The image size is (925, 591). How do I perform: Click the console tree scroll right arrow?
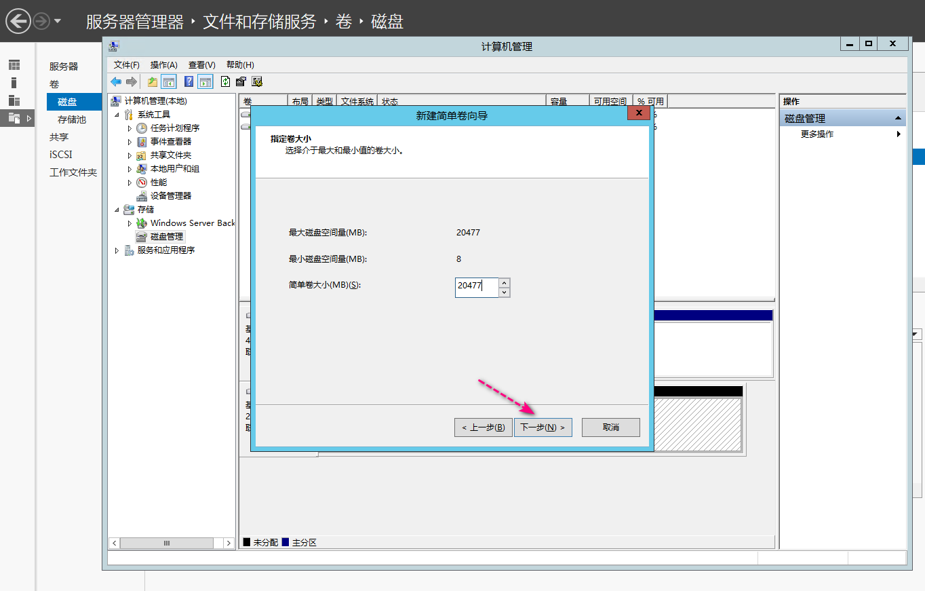[x=229, y=544]
